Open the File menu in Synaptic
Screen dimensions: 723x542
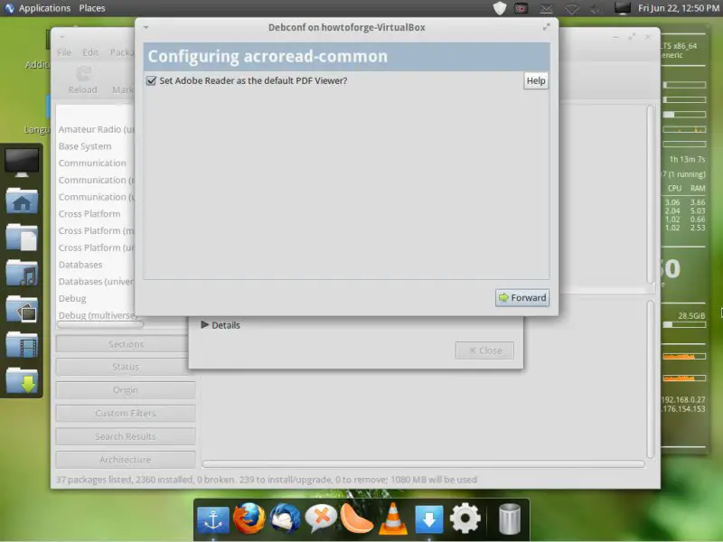click(x=64, y=52)
